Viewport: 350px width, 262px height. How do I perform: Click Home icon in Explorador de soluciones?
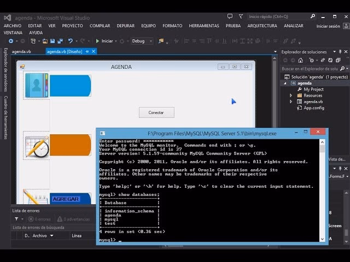[x=300, y=60]
